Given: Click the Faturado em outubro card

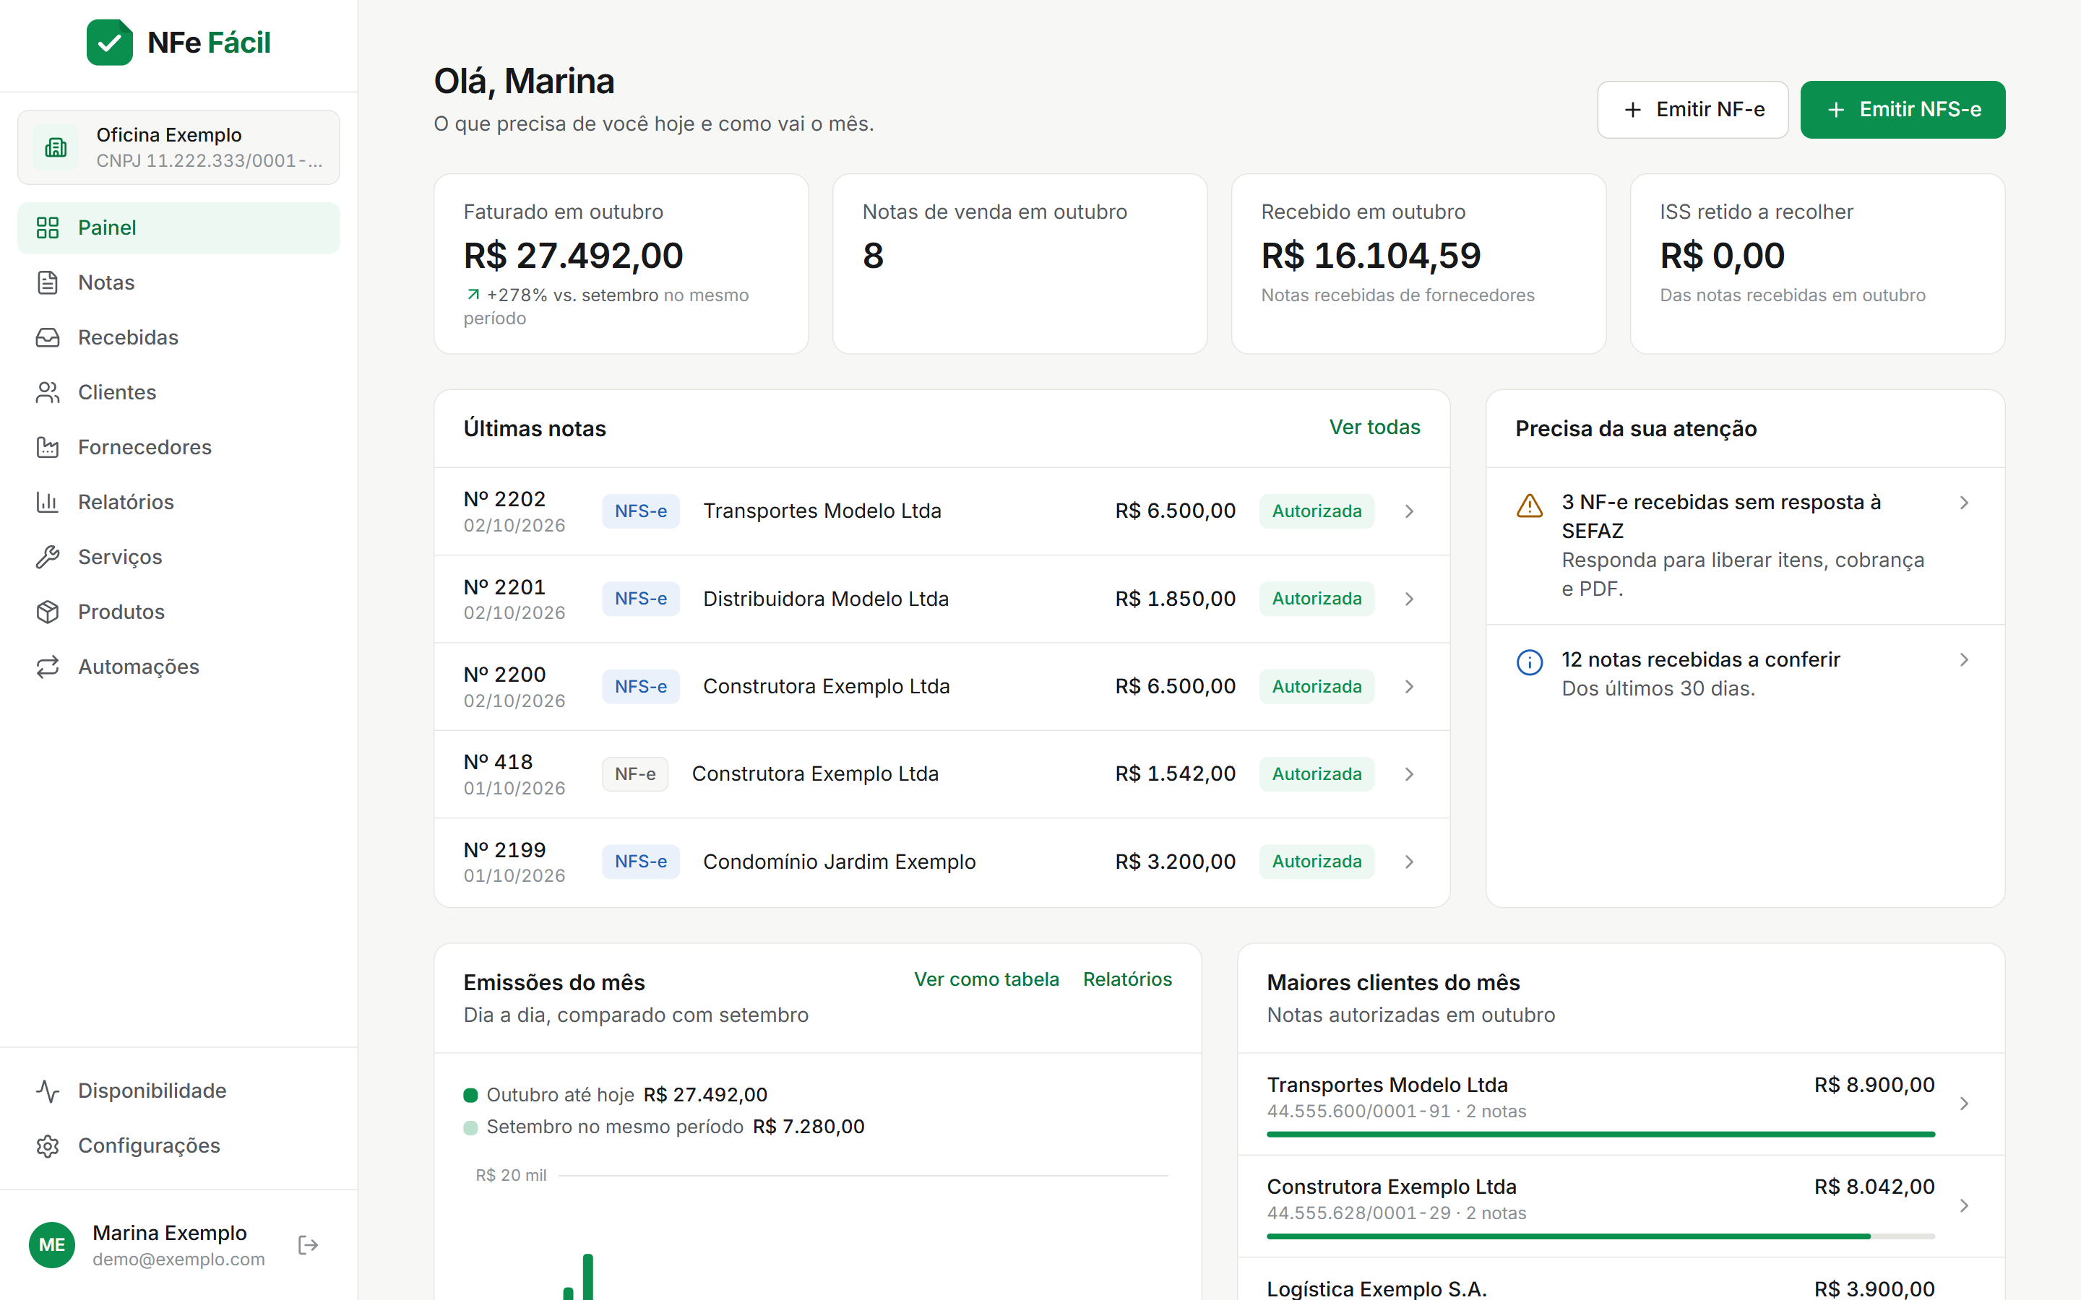Looking at the screenshot, I should tap(621, 264).
